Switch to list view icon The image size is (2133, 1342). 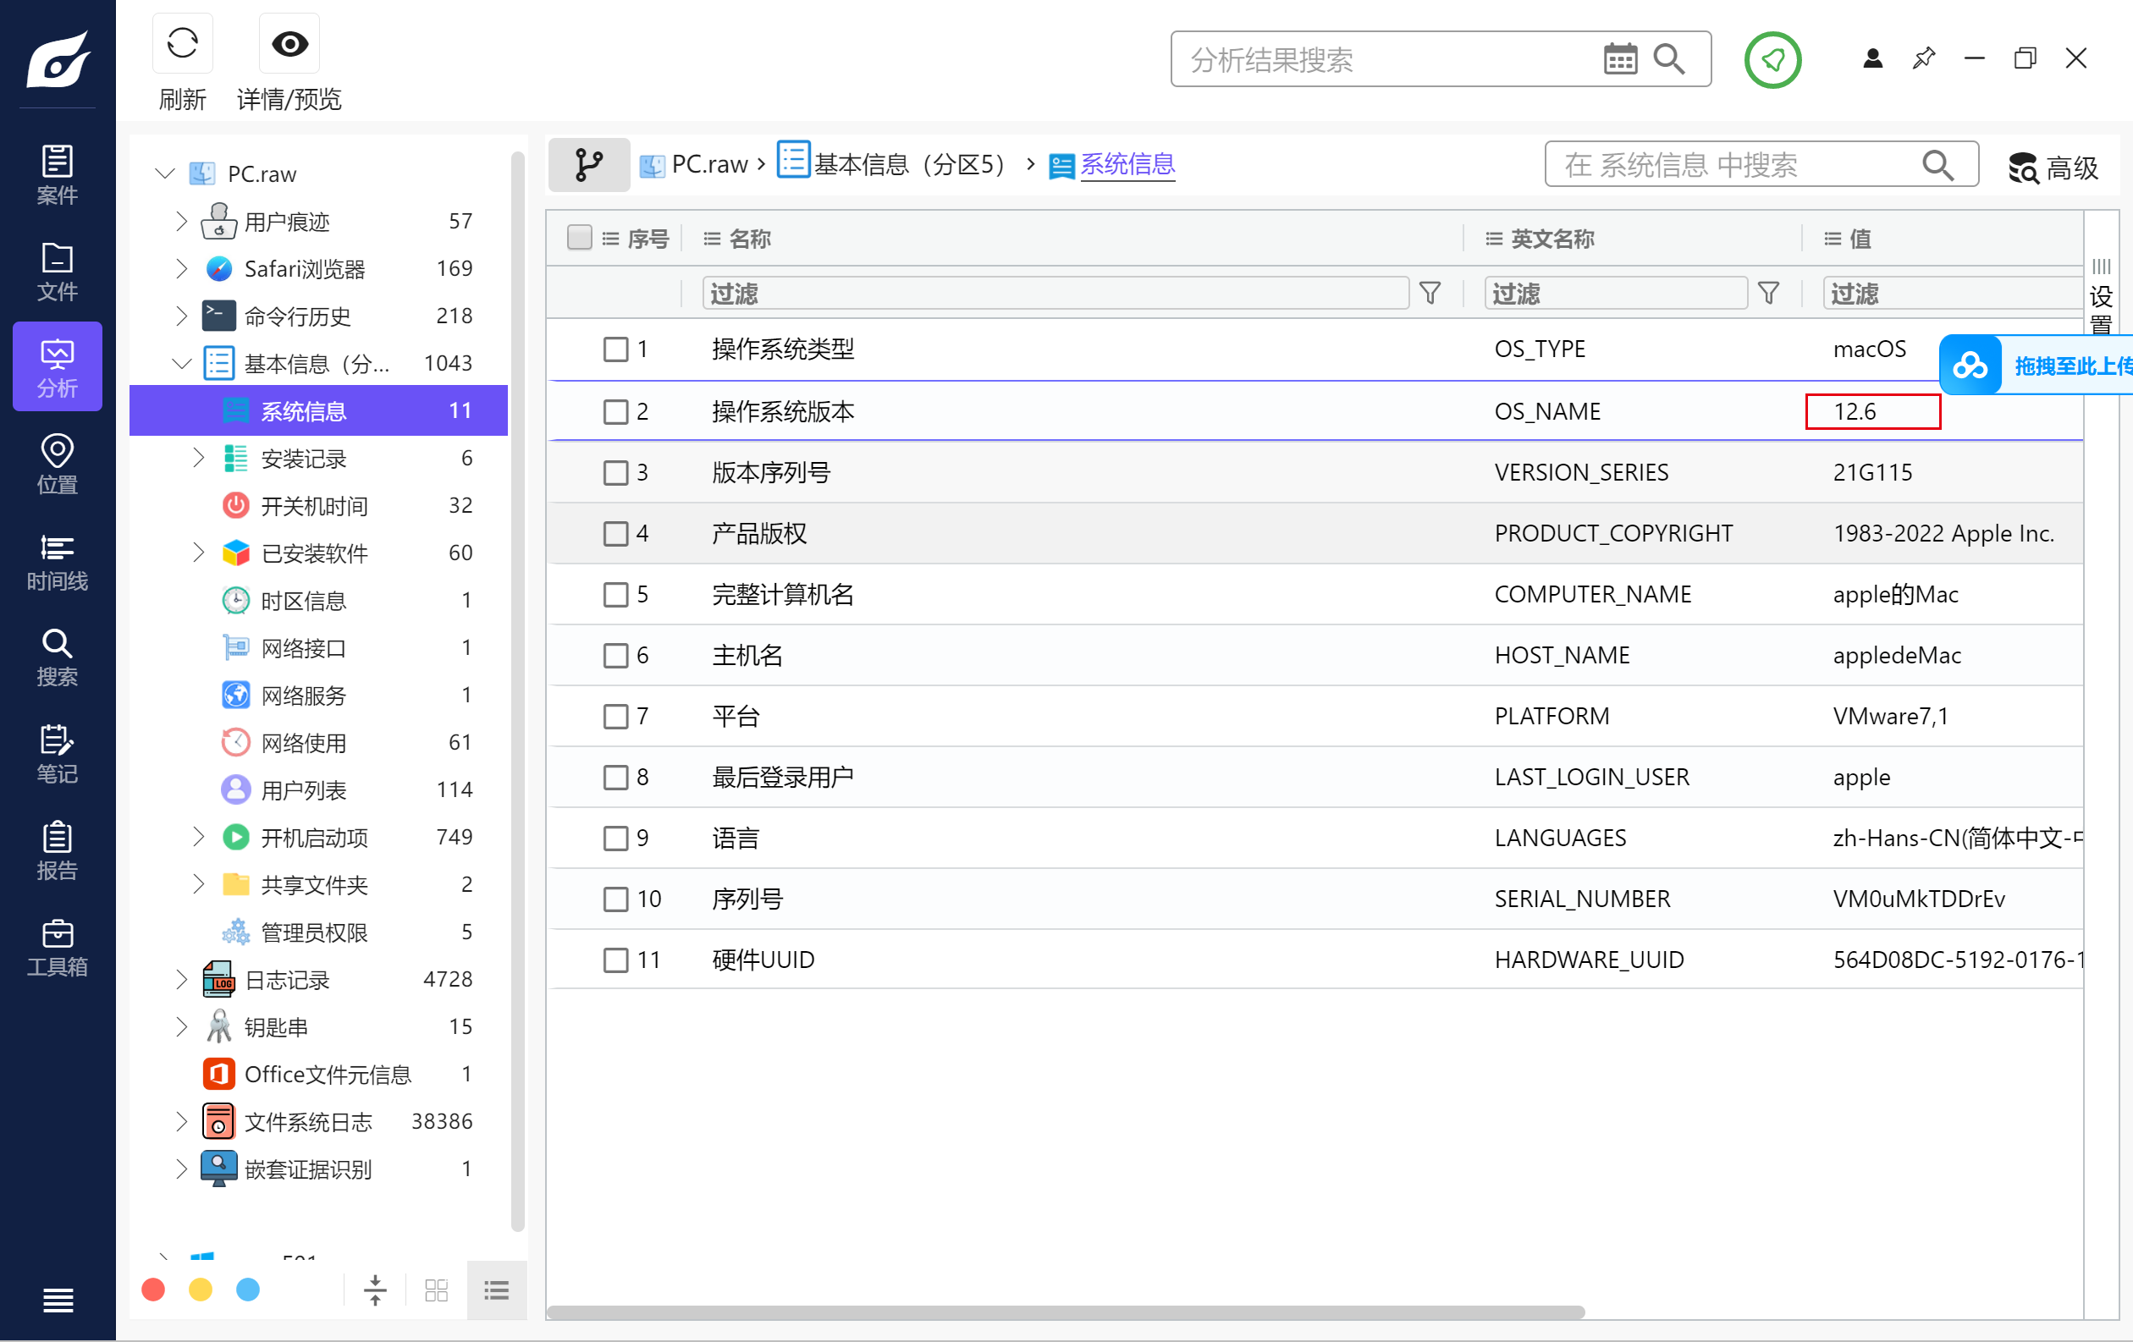(x=496, y=1290)
